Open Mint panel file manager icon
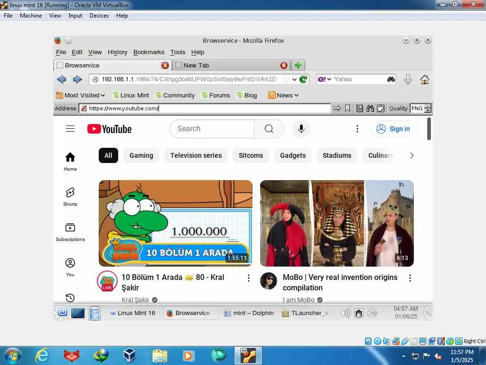 [94, 313]
